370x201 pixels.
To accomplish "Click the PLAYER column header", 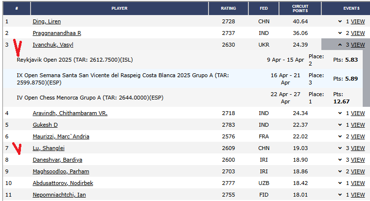I will click(119, 8).
